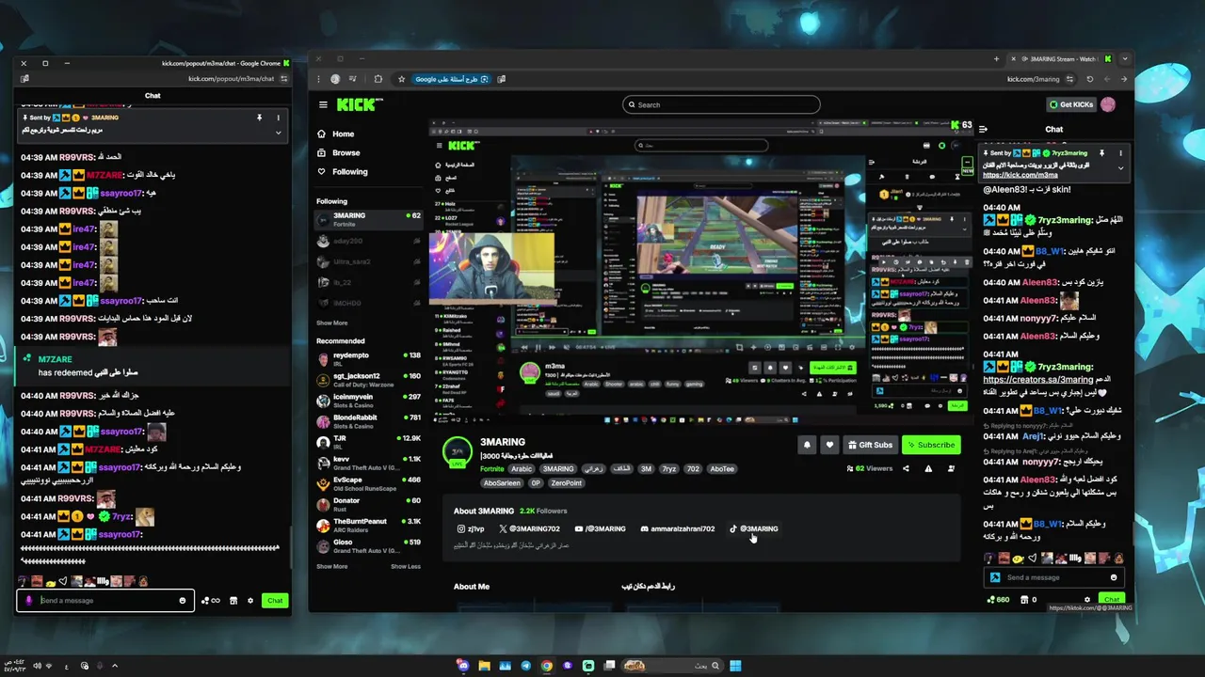Open settings gear in popout chat
The image size is (1205, 677).
(x=249, y=600)
